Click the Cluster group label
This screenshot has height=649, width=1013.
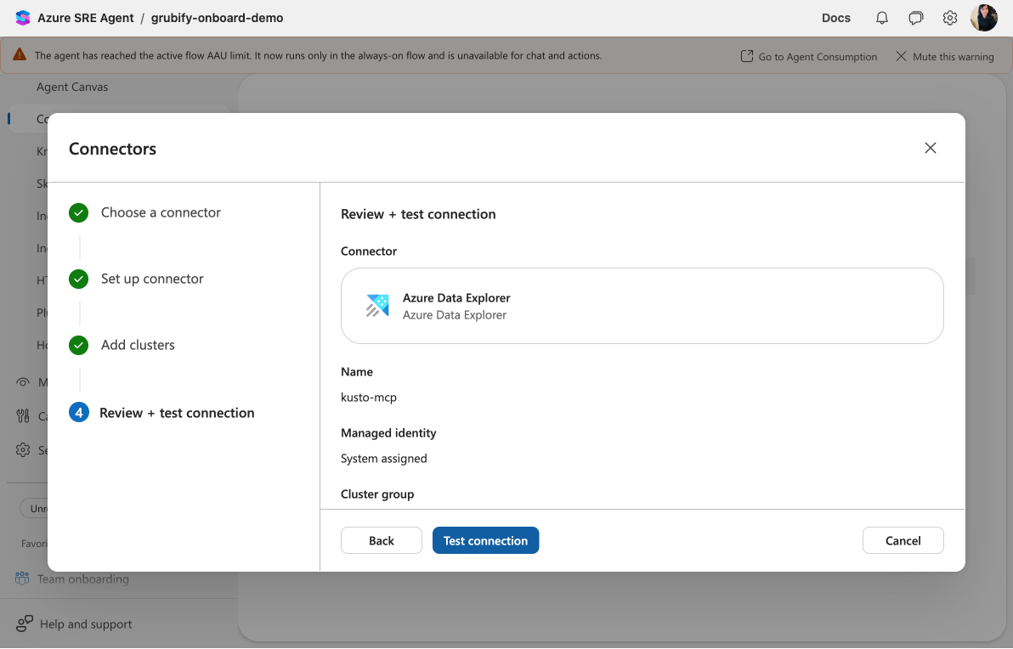coord(377,494)
